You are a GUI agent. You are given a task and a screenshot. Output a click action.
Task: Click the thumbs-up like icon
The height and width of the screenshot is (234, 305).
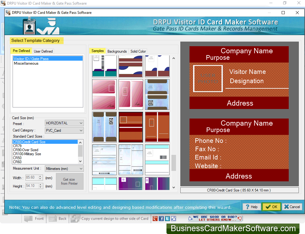pyautogui.click(x=174, y=219)
